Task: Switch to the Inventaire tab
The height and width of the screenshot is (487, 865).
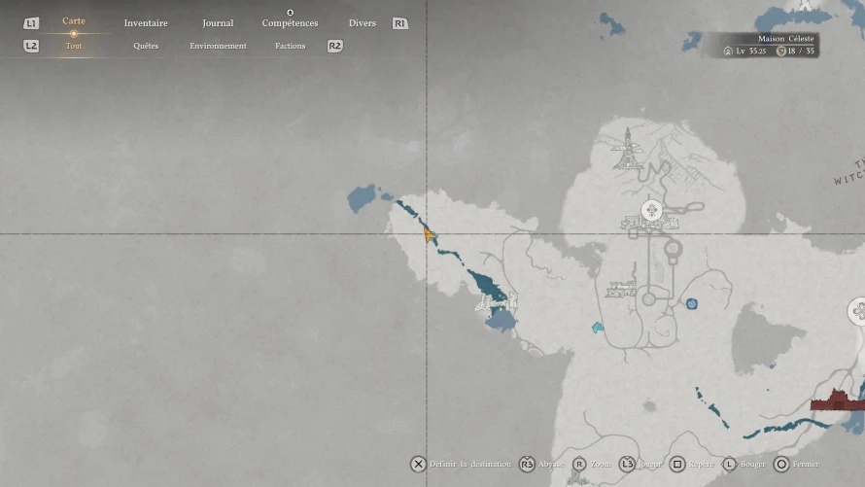Action: 146,23
